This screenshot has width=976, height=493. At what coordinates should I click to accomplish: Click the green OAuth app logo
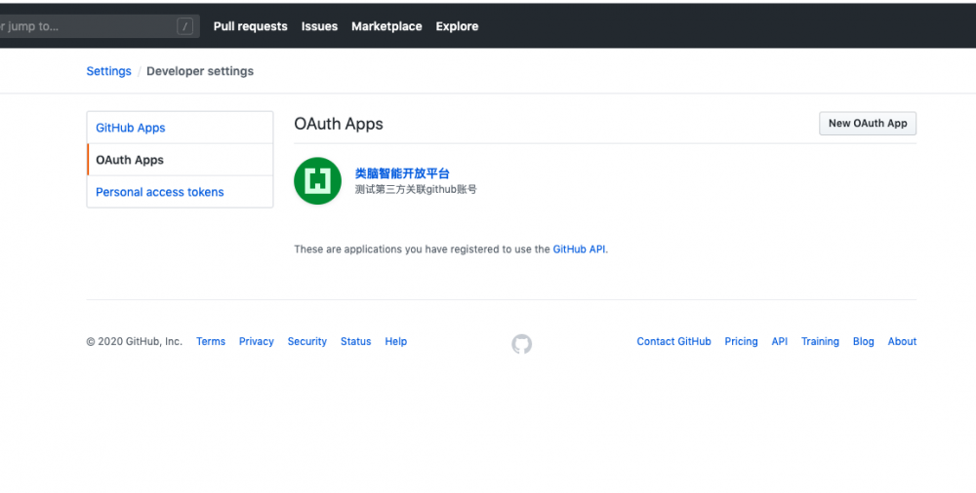click(x=317, y=180)
